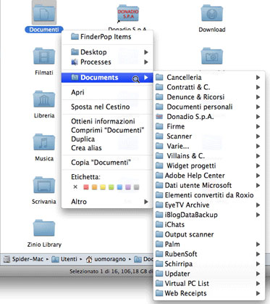Select the Libreria folder icon
This screenshot has width=270, height=304.
pos(44,99)
